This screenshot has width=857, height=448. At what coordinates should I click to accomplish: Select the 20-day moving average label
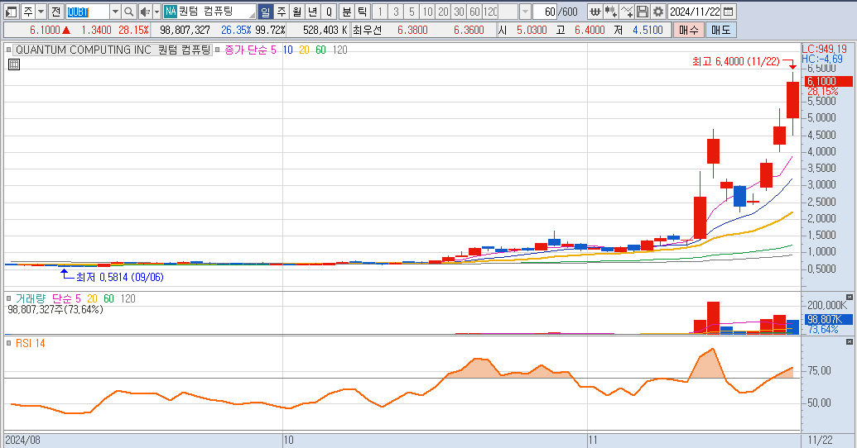coord(304,50)
